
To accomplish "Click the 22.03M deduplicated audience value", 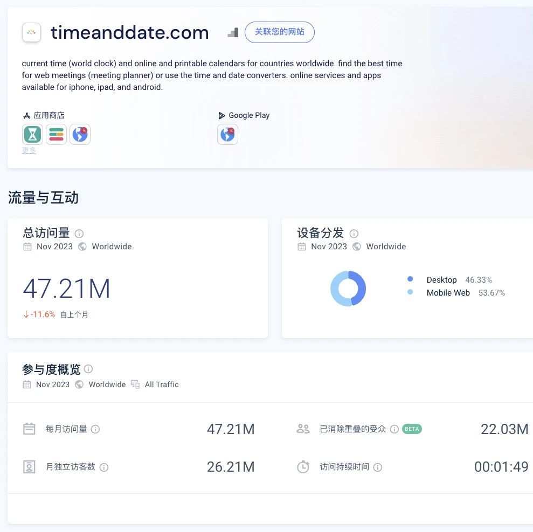I will (x=504, y=429).
